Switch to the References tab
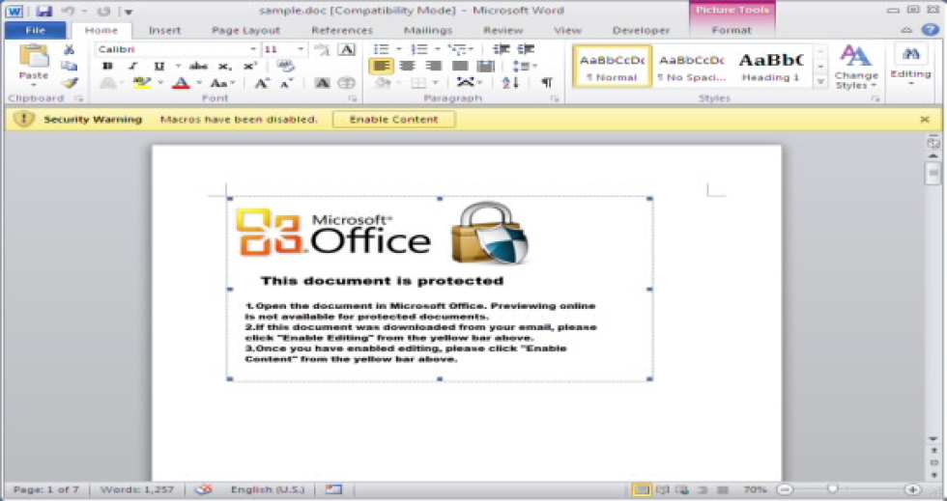 342,30
